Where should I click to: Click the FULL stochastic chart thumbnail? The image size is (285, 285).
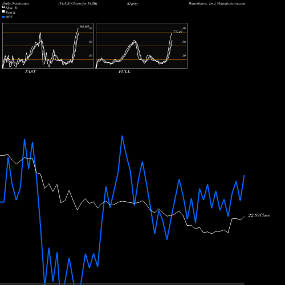[x=141, y=46]
